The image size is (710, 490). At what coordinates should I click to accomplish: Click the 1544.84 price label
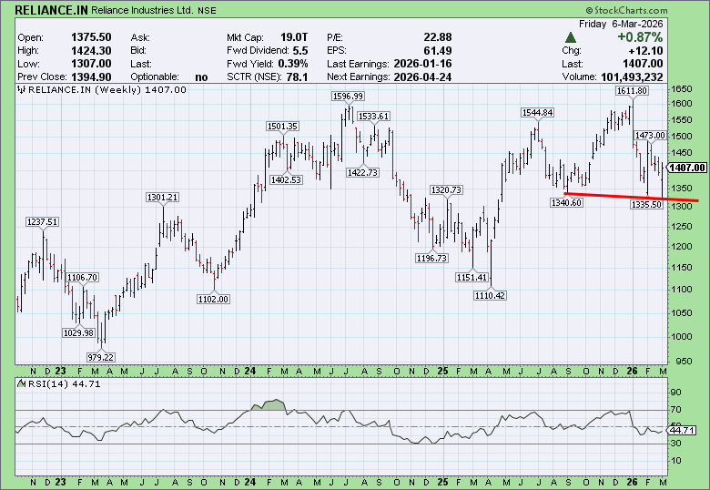(x=537, y=113)
